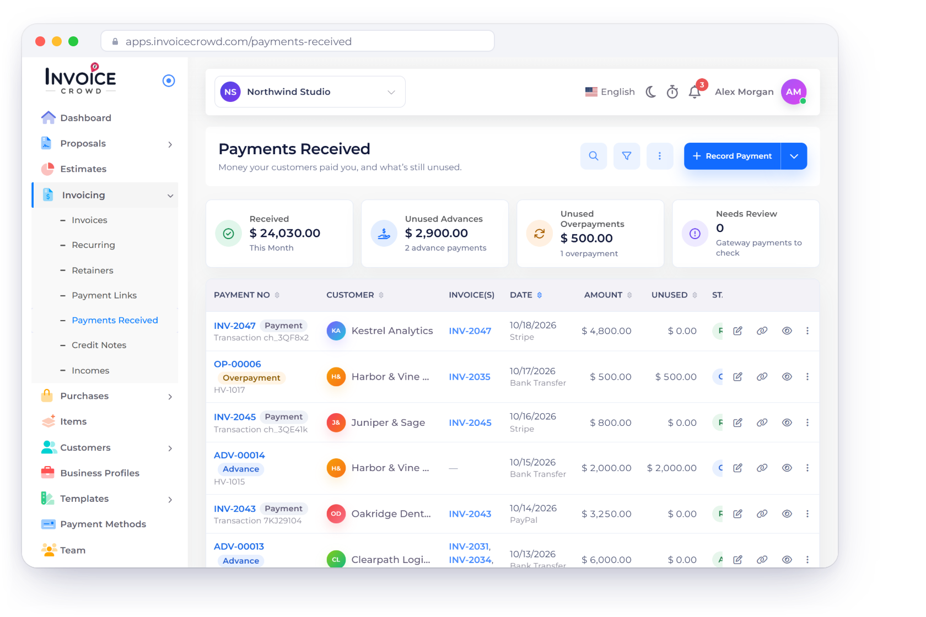The height and width of the screenshot is (617, 926).
Task: Open payment number OP-00006 link
Action: pos(238,364)
